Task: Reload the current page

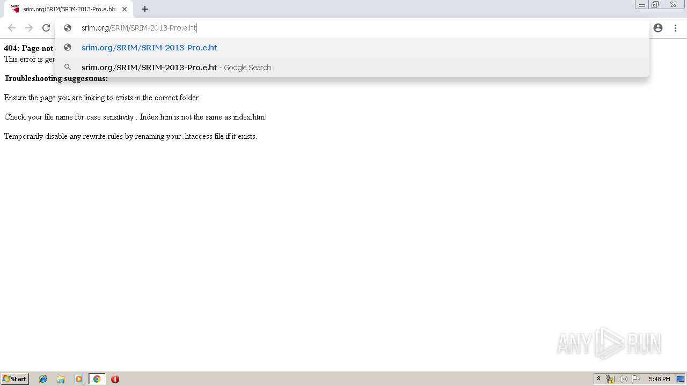Action: (x=46, y=28)
